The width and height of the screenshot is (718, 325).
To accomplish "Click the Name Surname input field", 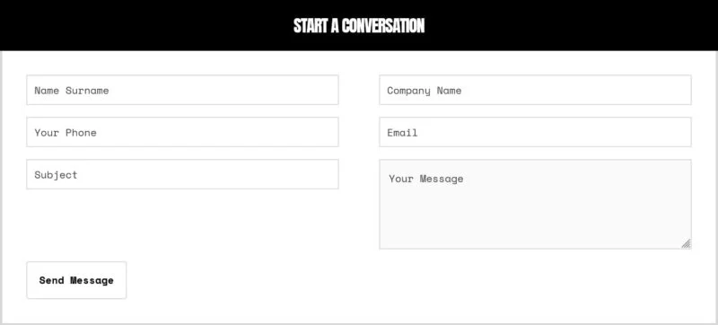I will click(x=182, y=90).
